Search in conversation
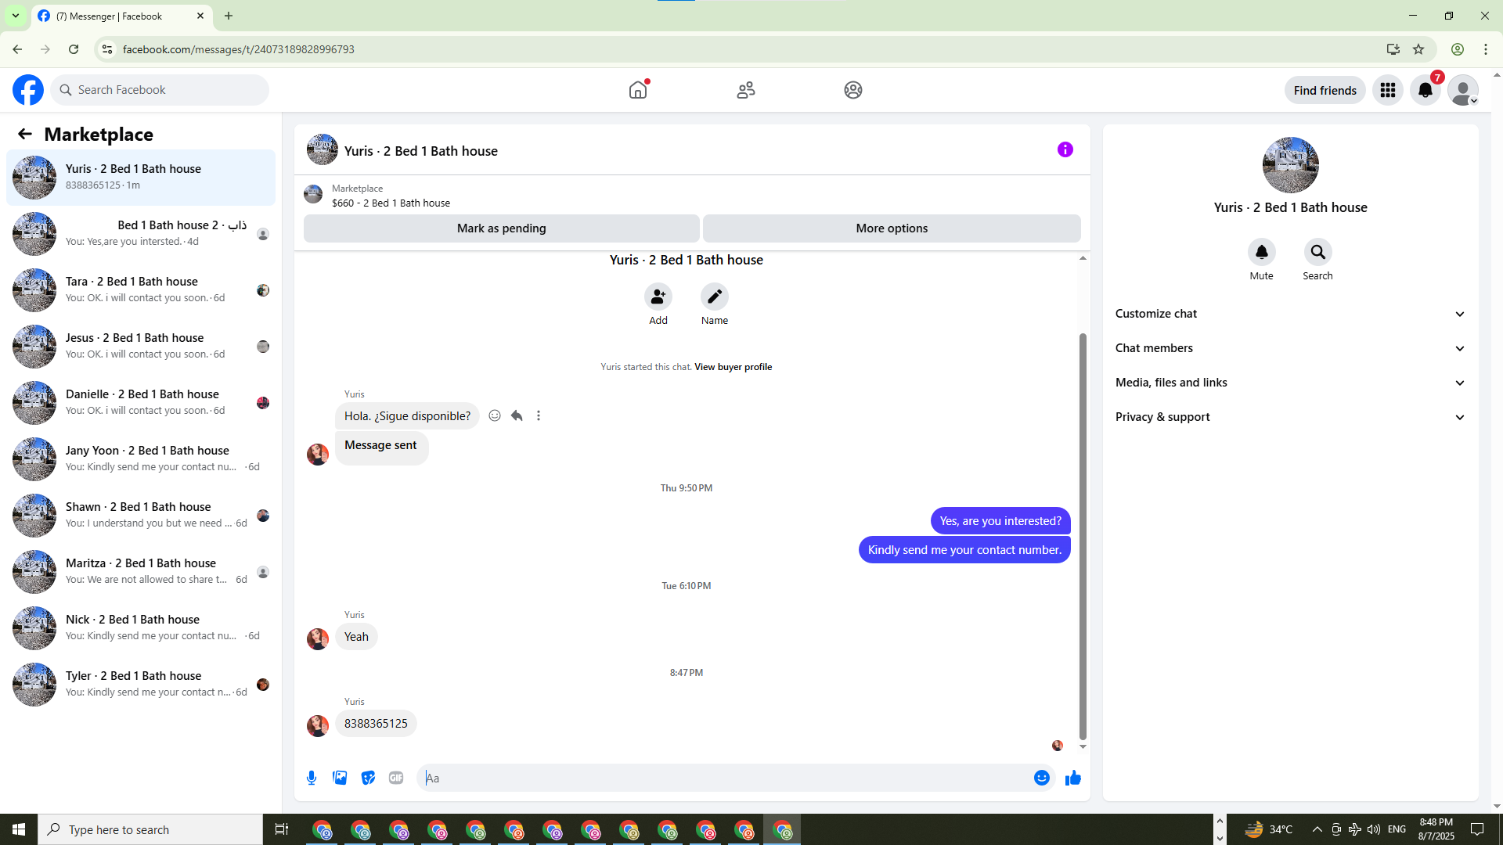This screenshot has width=1503, height=845. 1318,252
